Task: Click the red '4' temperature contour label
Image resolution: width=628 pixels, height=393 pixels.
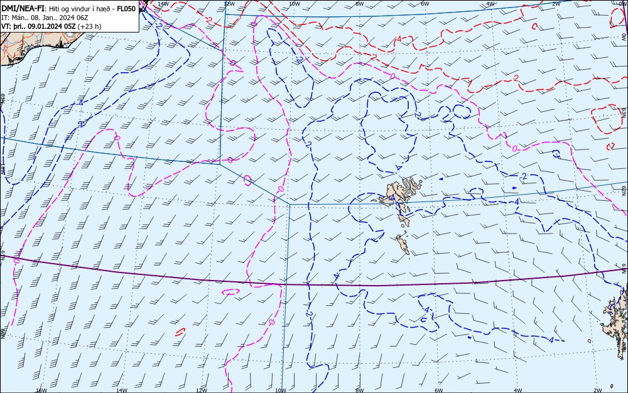Action: (x=399, y=39)
